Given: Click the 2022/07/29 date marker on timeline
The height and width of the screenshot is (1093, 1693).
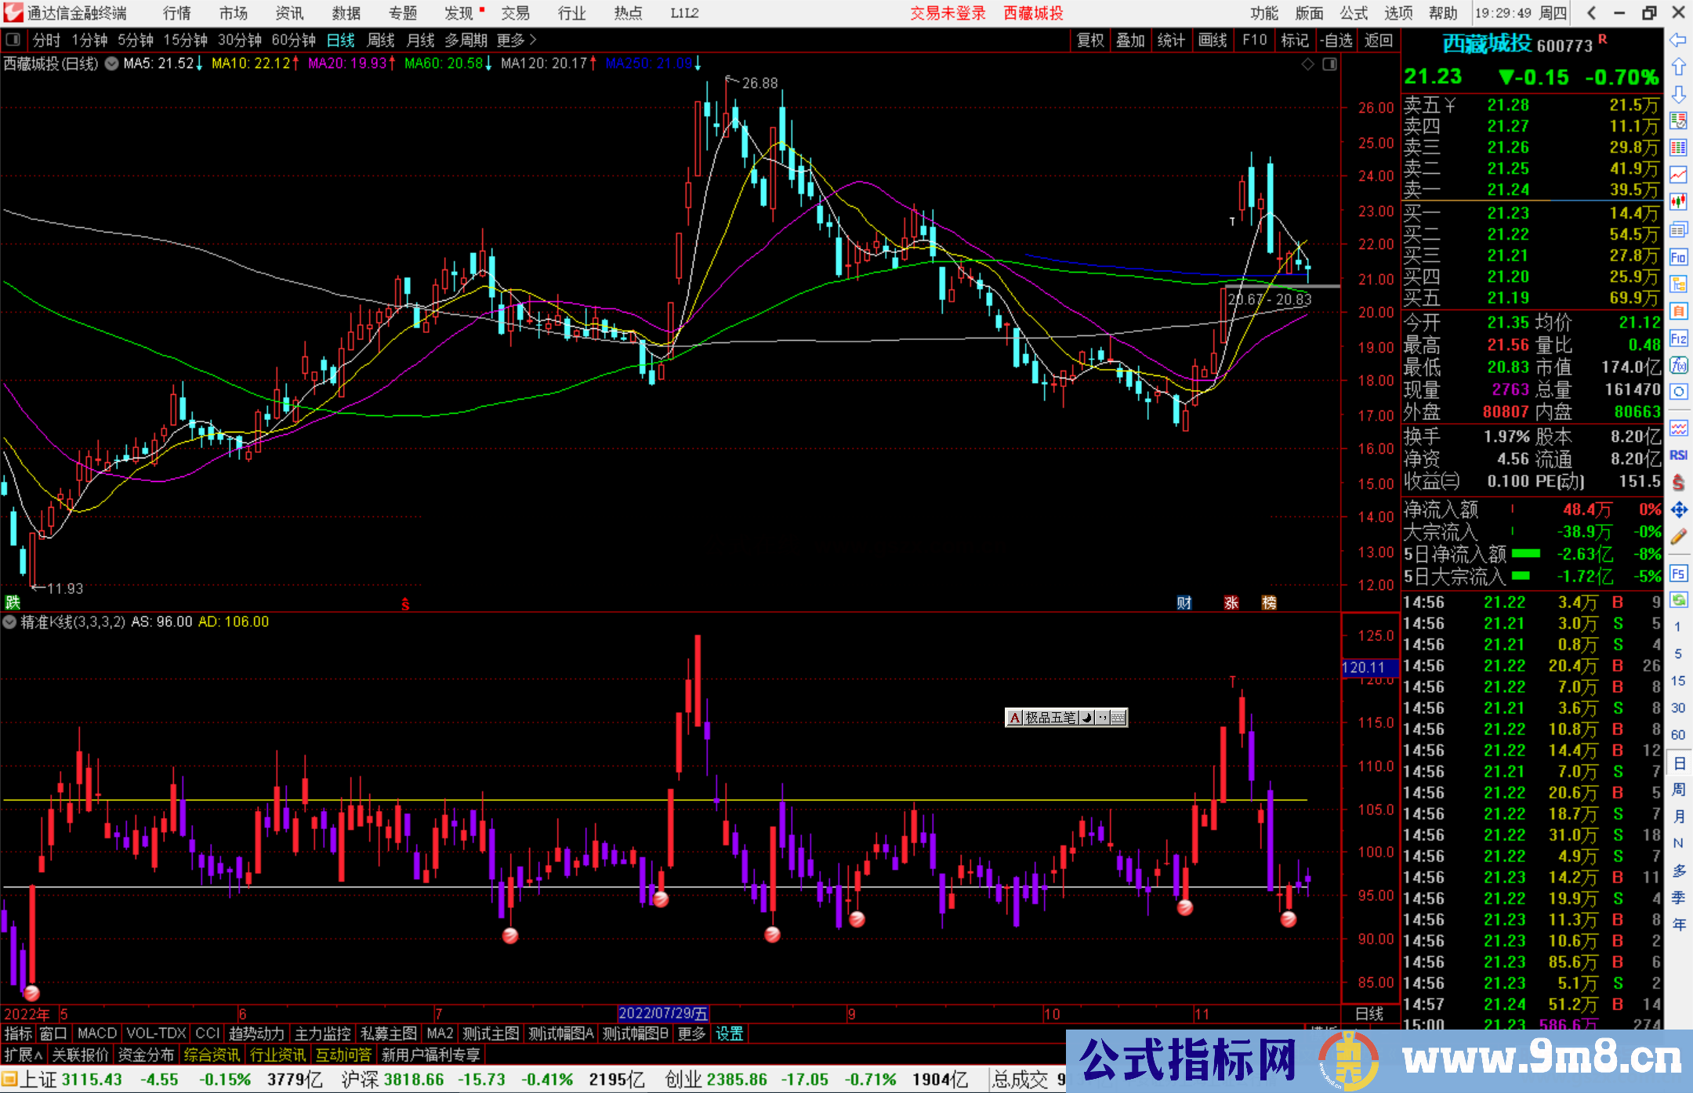Looking at the screenshot, I should tap(663, 1014).
